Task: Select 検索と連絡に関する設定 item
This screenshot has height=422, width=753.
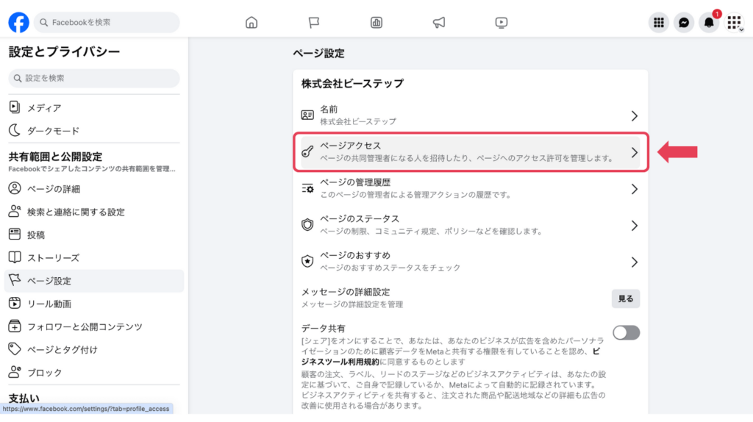Action: 94,212
